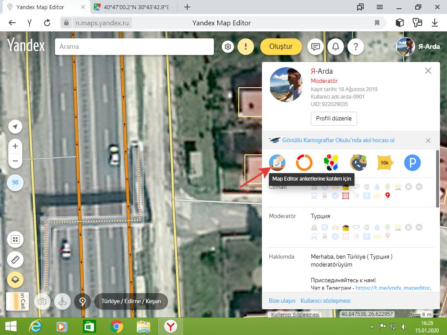This screenshot has height=335, width=447.
Task: Click the Kullanıcı Sözleşmesi map footer link
Action: [x=295, y=314]
